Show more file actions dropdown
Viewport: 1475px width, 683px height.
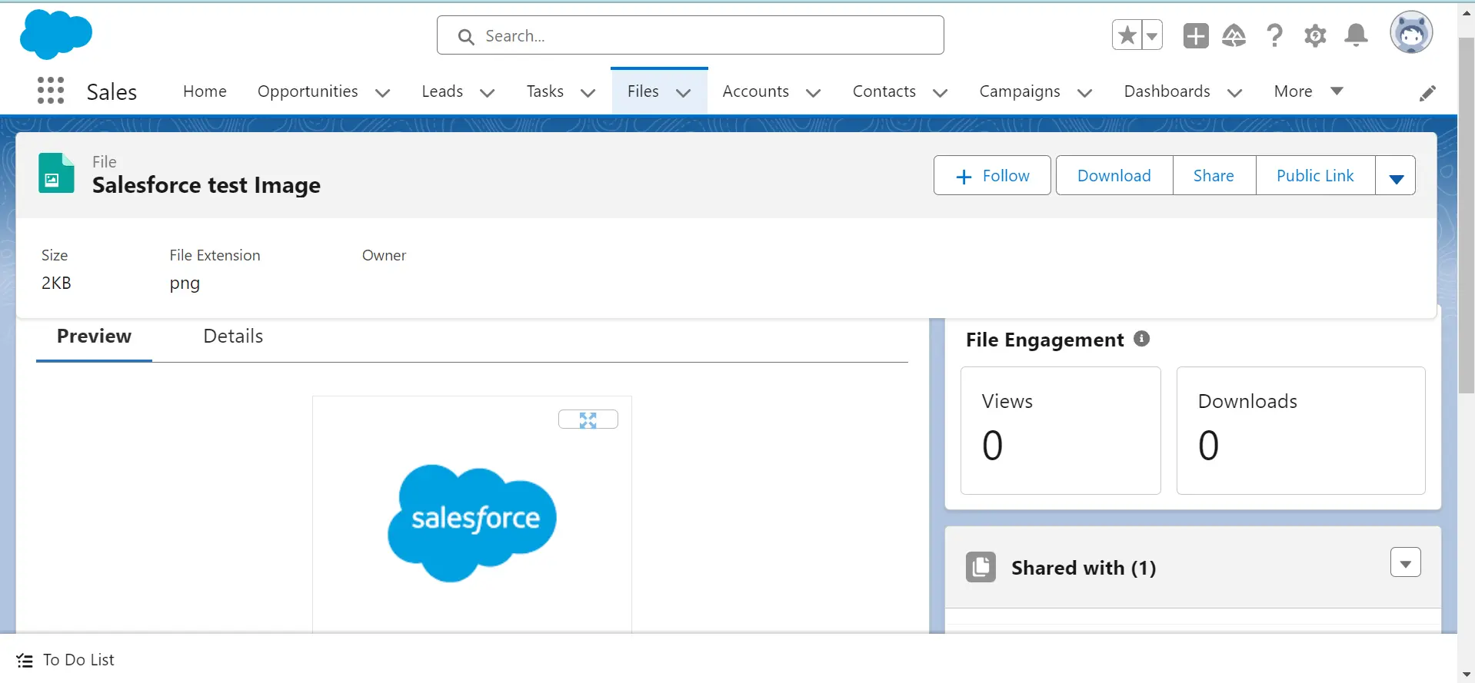click(x=1396, y=175)
